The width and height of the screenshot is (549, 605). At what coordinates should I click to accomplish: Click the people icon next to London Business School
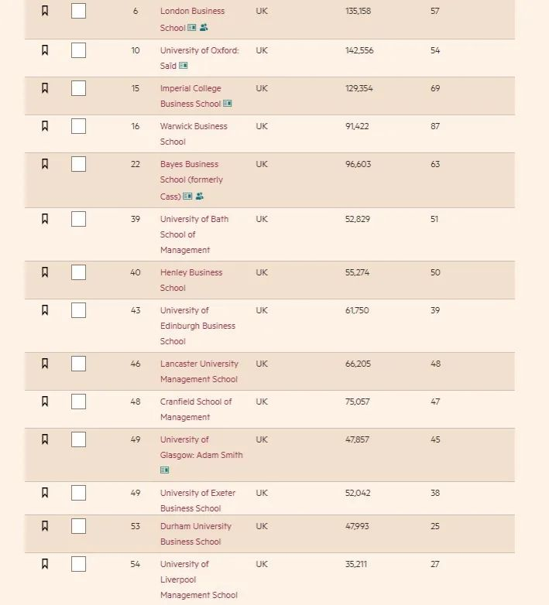[x=204, y=28]
